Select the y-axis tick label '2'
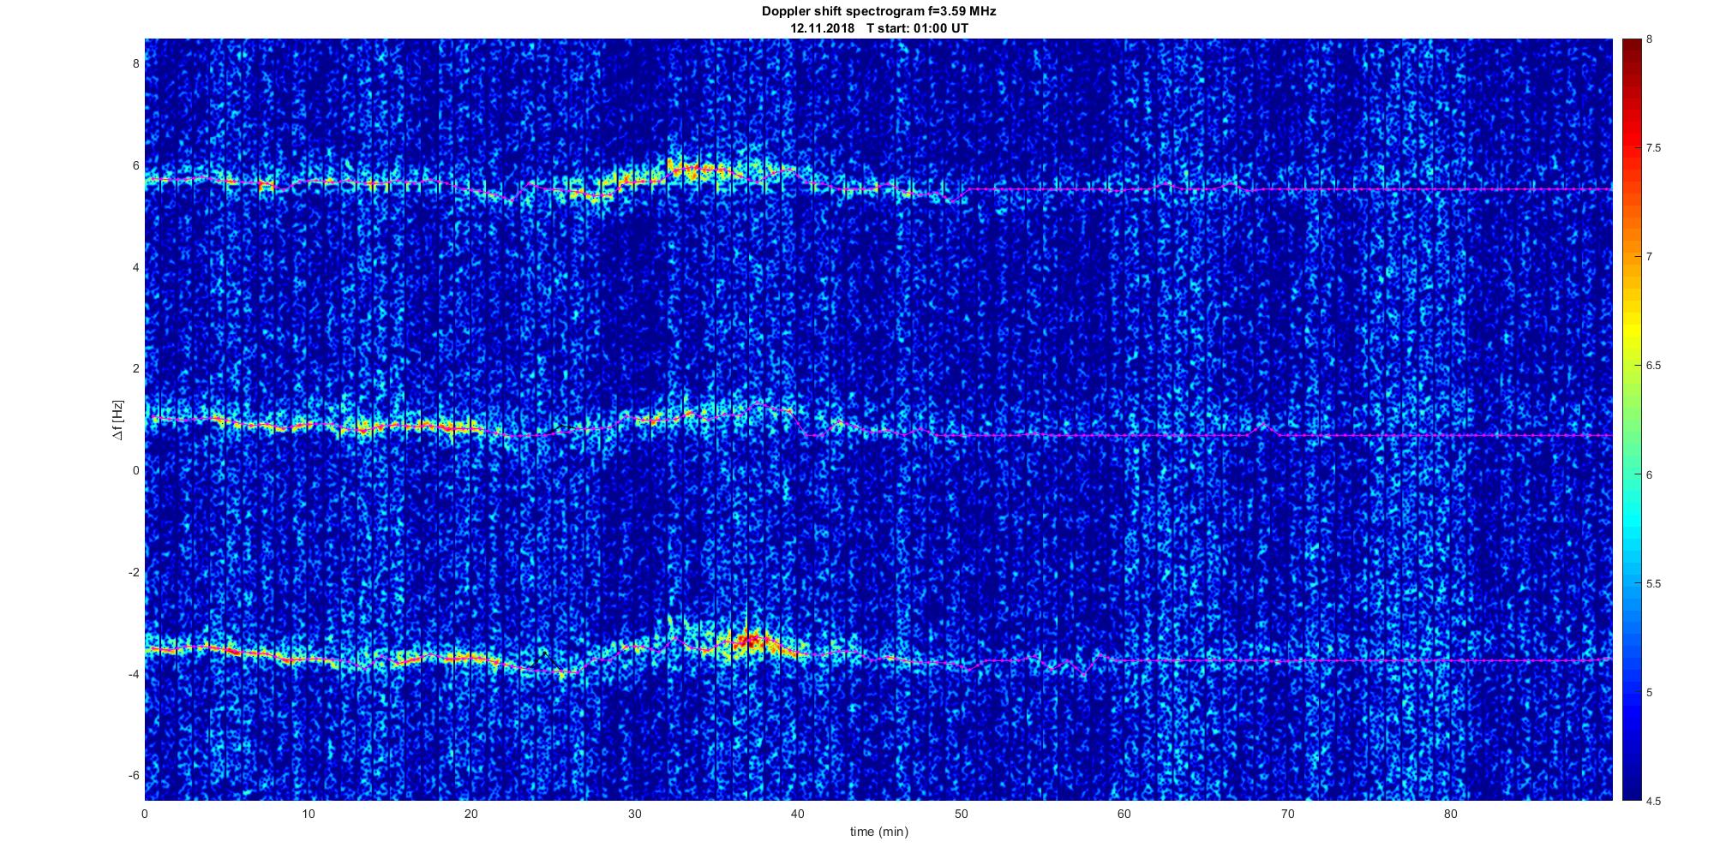 coord(135,368)
